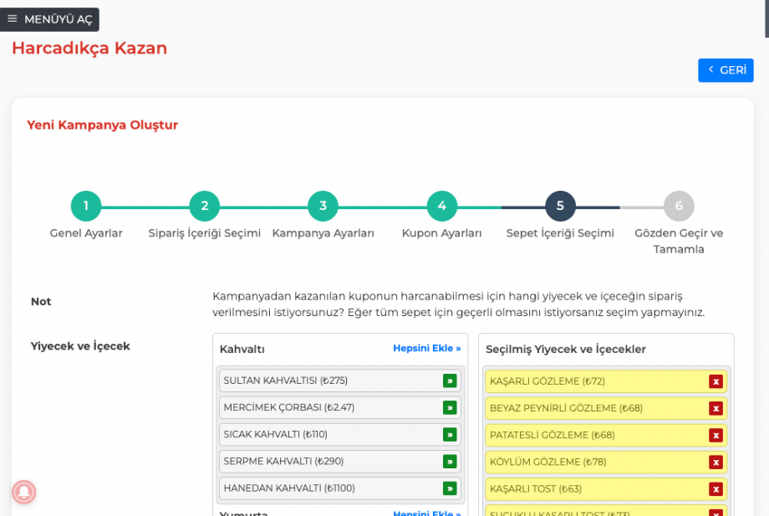769x516 pixels.
Task: Remove KÖYLÜM GÖZLEME with red X
Action: click(x=716, y=462)
